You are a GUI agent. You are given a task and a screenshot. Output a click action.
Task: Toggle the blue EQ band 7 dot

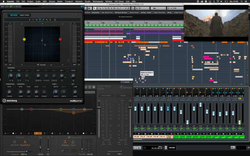click(68, 133)
